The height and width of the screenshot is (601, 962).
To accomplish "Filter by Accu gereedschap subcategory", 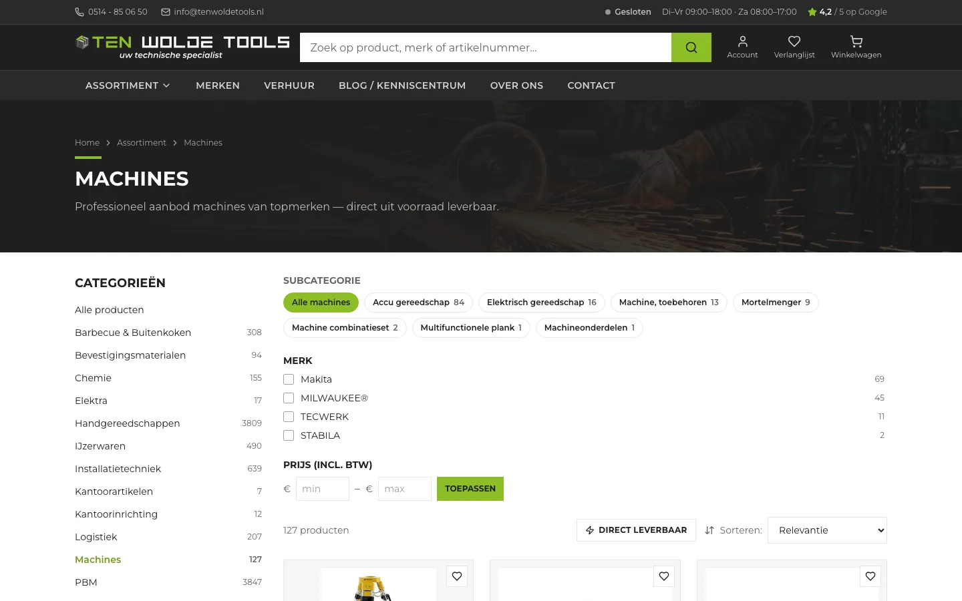I will (418, 303).
